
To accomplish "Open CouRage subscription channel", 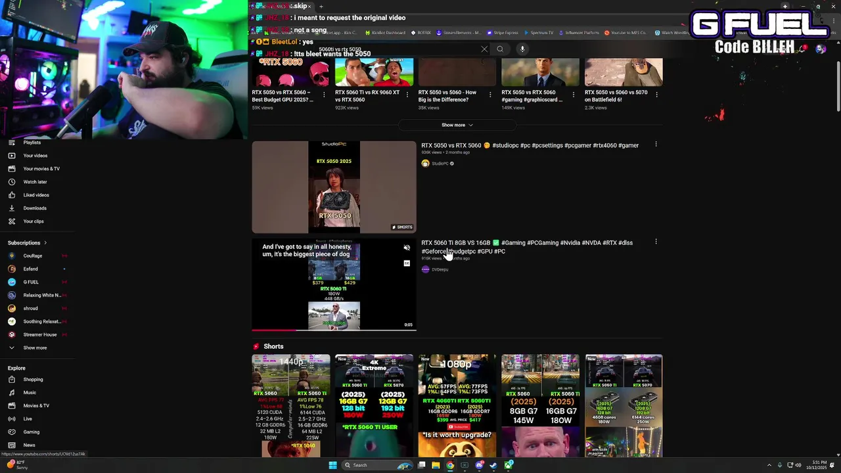I will point(33,256).
